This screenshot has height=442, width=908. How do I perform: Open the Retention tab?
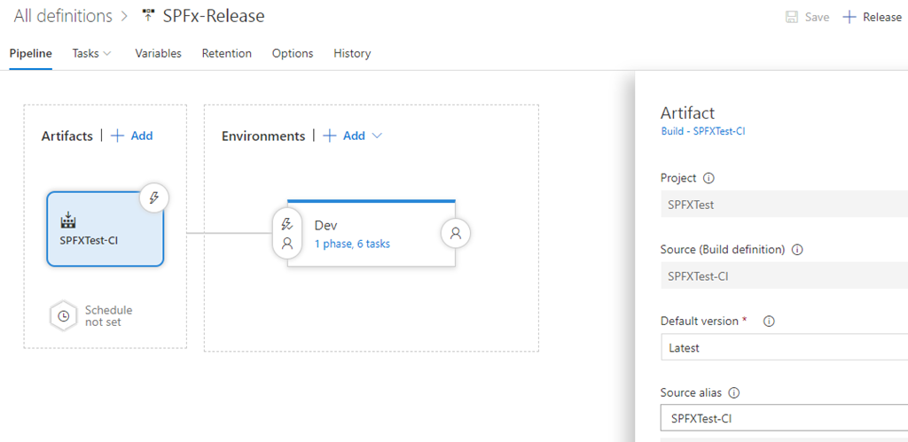(226, 53)
